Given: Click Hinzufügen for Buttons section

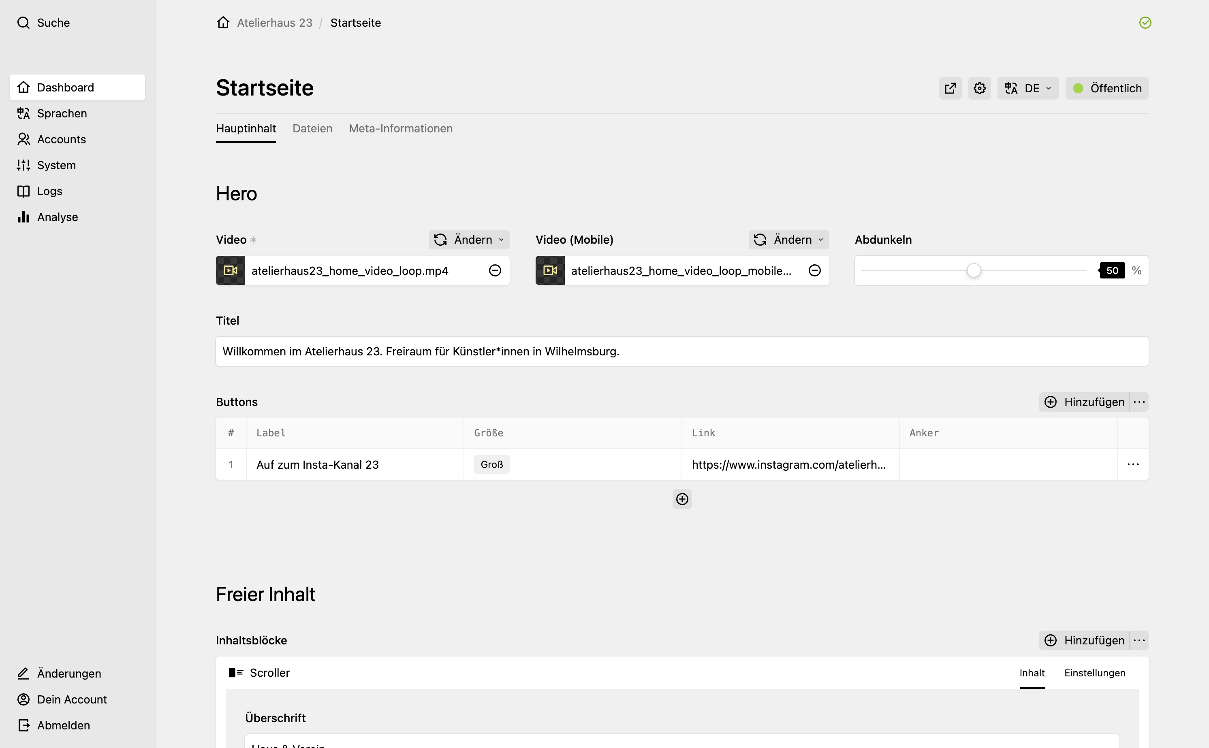Looking at the screenshot, I should pos(1084,402).
